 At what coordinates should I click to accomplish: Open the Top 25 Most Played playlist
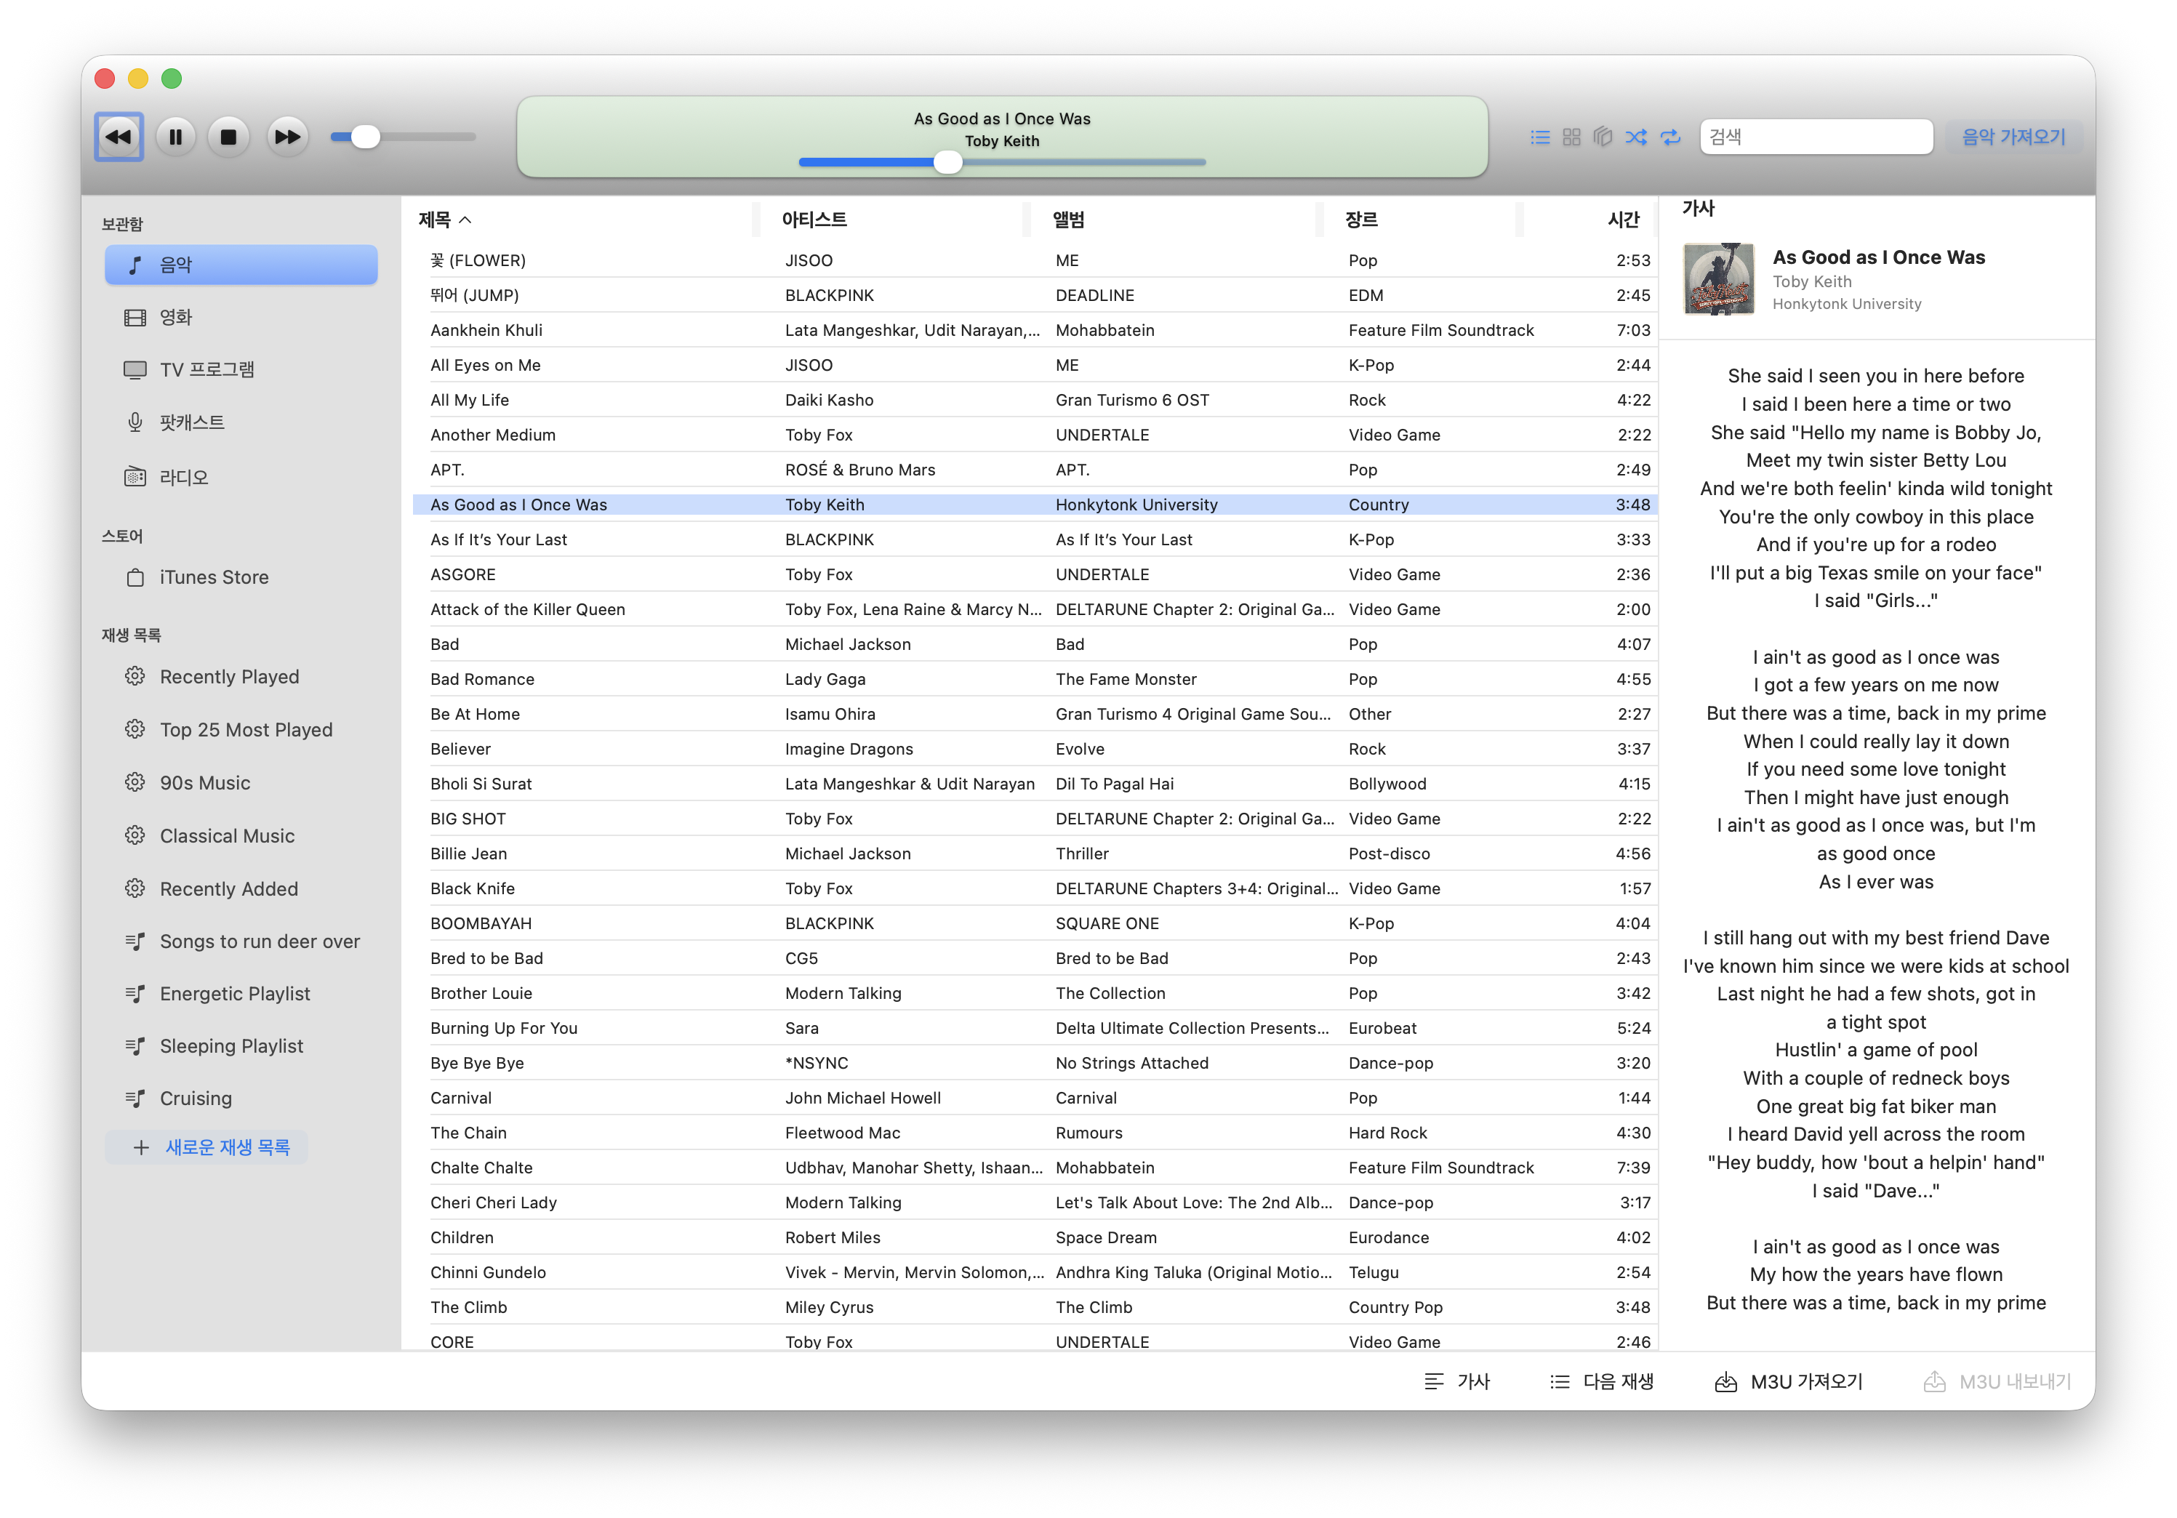[x=241, y=729]
